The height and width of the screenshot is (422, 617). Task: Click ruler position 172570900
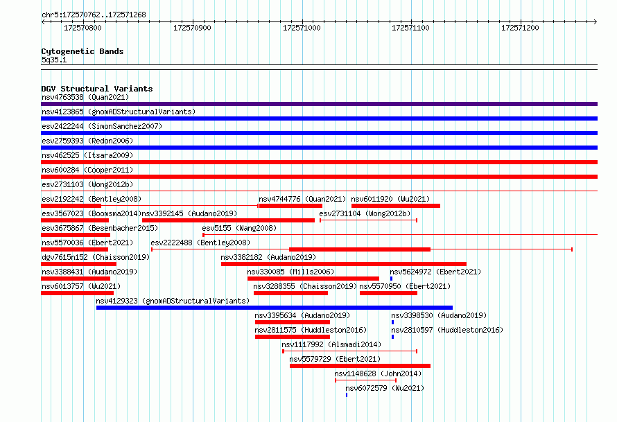pos(192,28)
